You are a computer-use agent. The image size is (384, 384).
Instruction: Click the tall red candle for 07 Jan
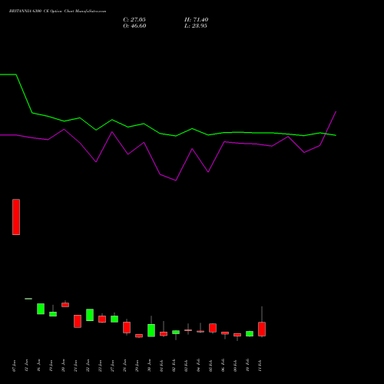16,217
